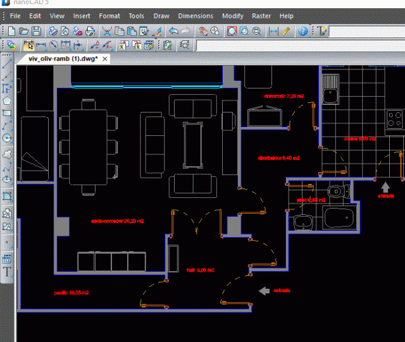Select the Polygon draw tool
405x342 pixels.
point(8,101)
